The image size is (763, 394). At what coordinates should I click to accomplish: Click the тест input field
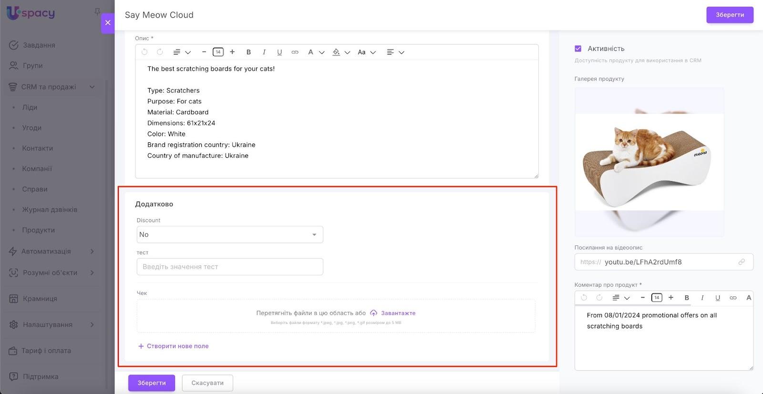coord(229,267)
